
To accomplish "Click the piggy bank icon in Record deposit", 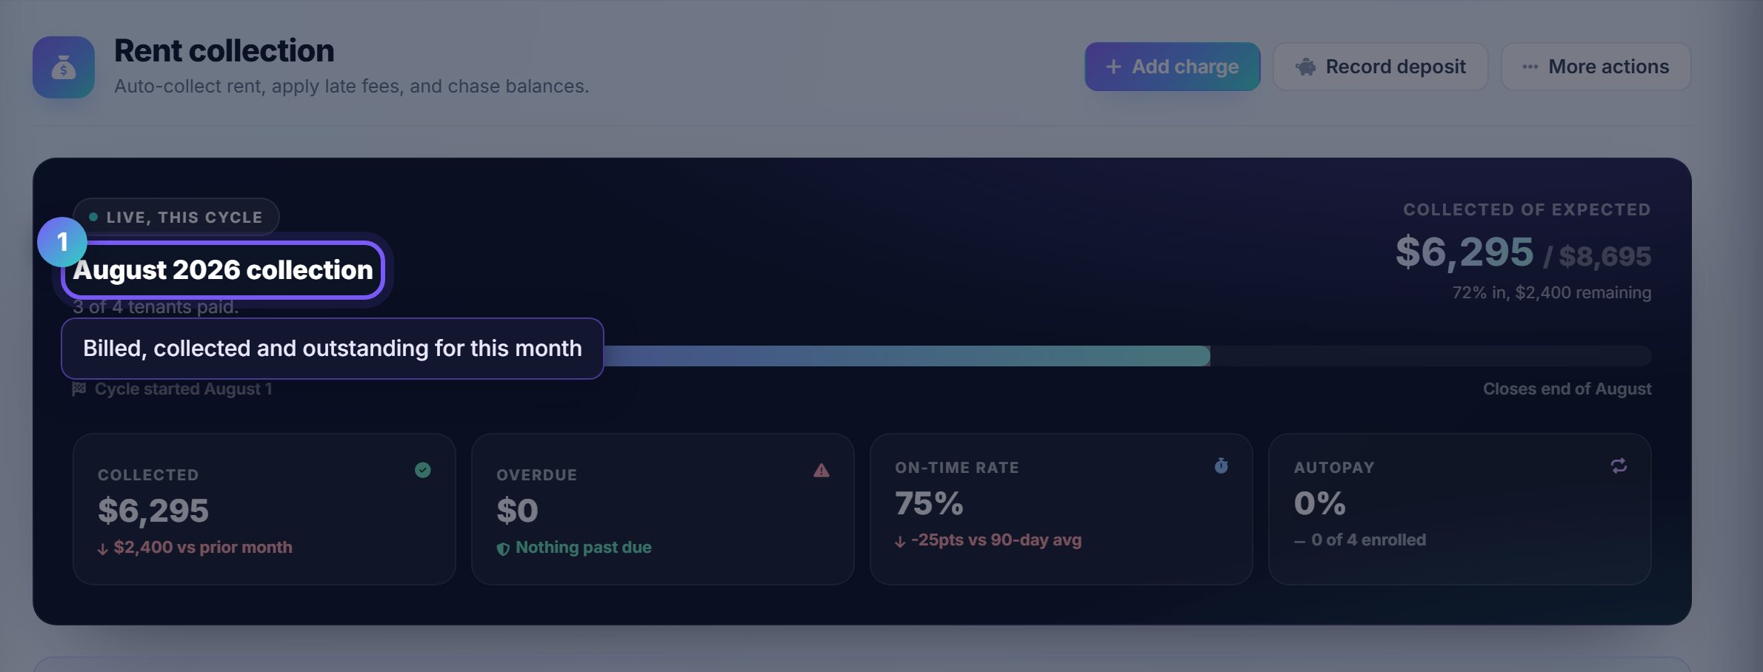I will pos(1305,67).
